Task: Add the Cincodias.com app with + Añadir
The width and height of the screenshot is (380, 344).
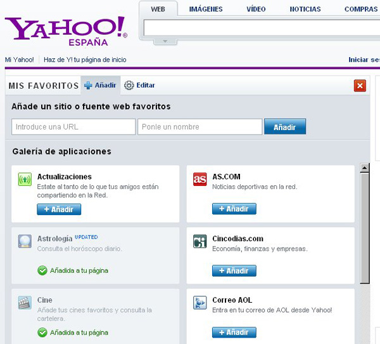Action: tap(234, 270)
